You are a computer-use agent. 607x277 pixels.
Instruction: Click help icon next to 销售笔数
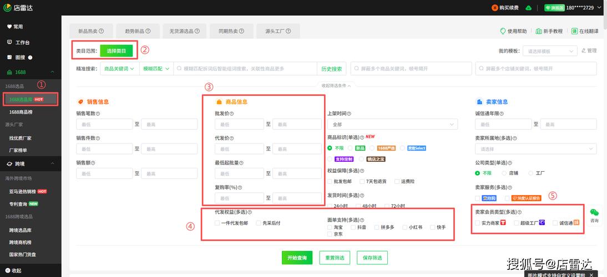98,114
